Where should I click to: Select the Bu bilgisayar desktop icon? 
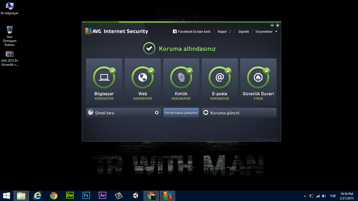[10, 8]
